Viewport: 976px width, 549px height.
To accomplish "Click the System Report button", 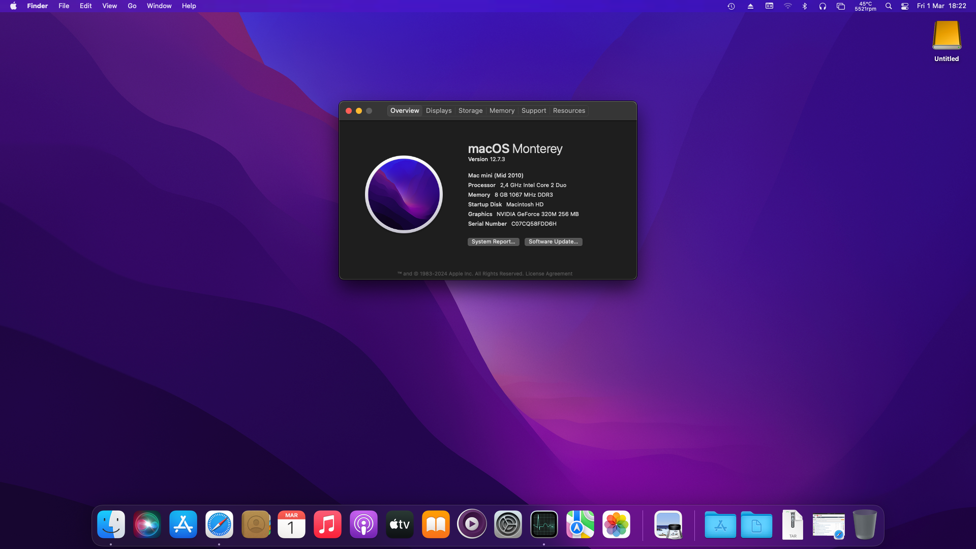I will pyautogui.click(x=494, y=242).
